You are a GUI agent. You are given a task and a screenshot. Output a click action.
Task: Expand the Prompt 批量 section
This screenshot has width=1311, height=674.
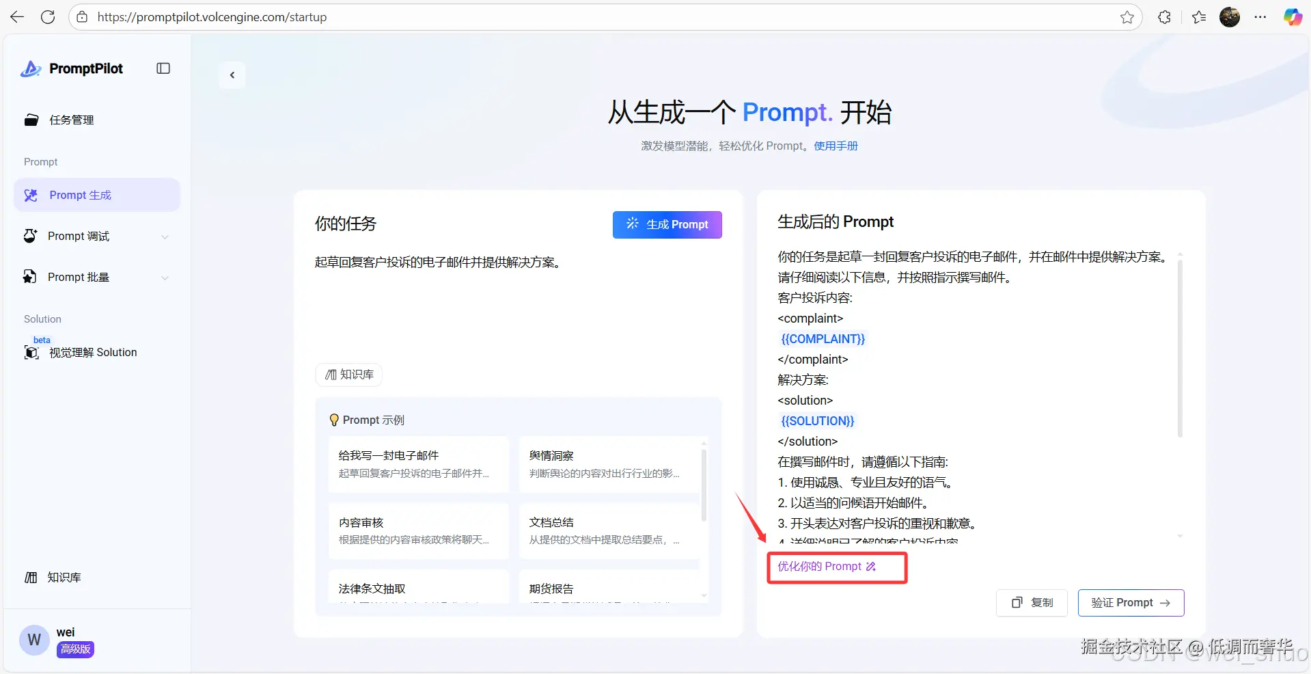click(x=165, y=278)
